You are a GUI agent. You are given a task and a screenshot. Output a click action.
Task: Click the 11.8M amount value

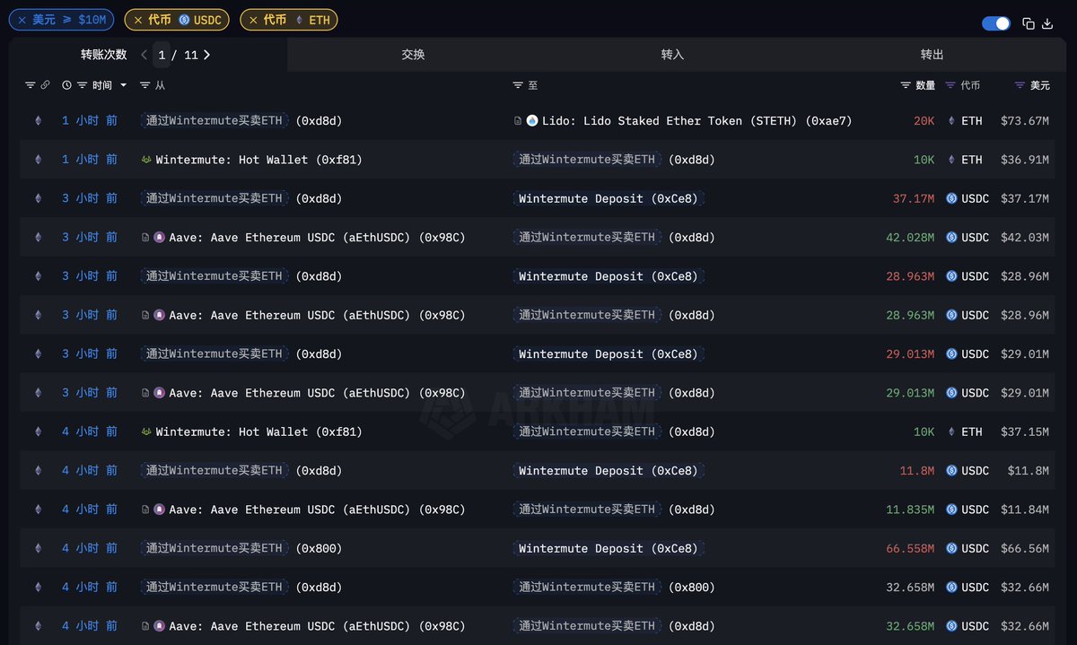[917, 471]
